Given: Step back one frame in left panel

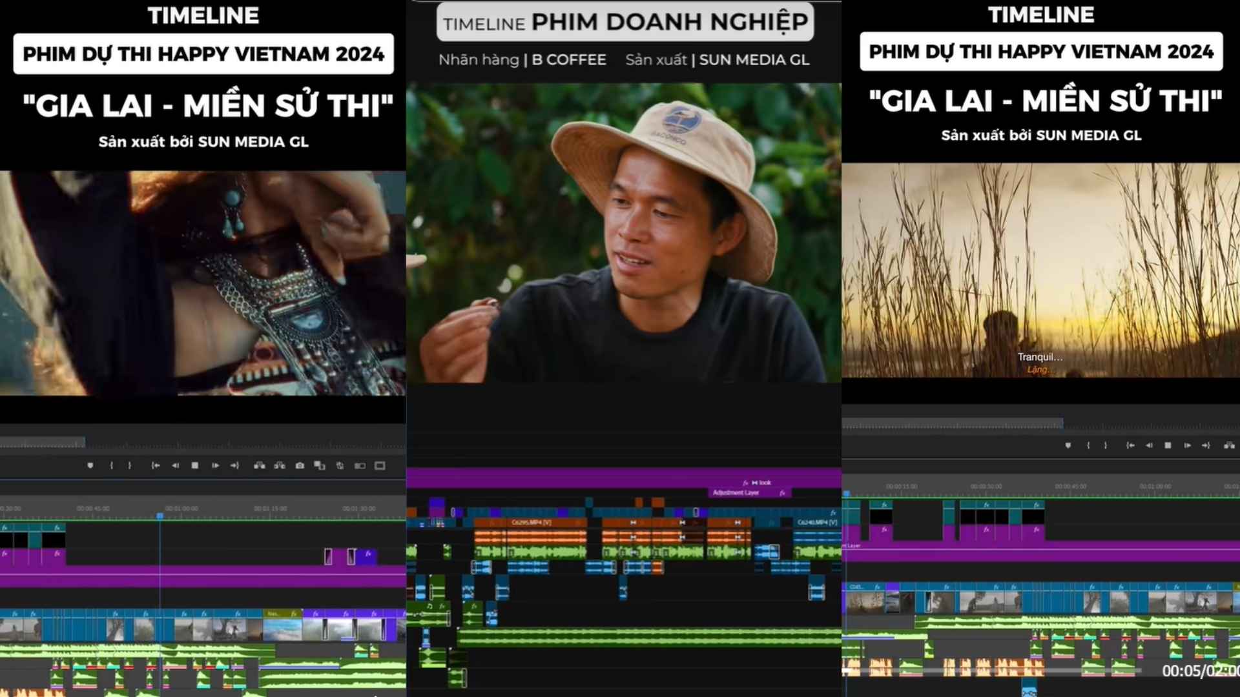Looking at the screenshot, I should point(175,465).
